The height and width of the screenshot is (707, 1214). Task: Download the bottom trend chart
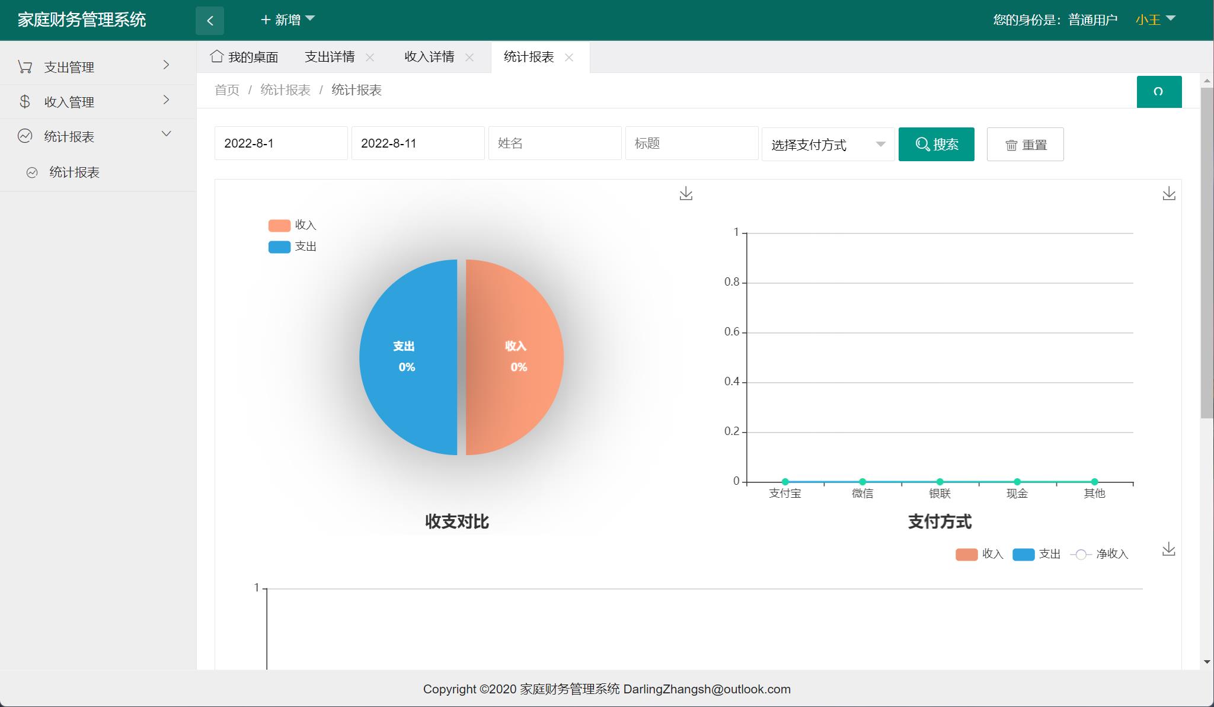[x=1169, y=548]
